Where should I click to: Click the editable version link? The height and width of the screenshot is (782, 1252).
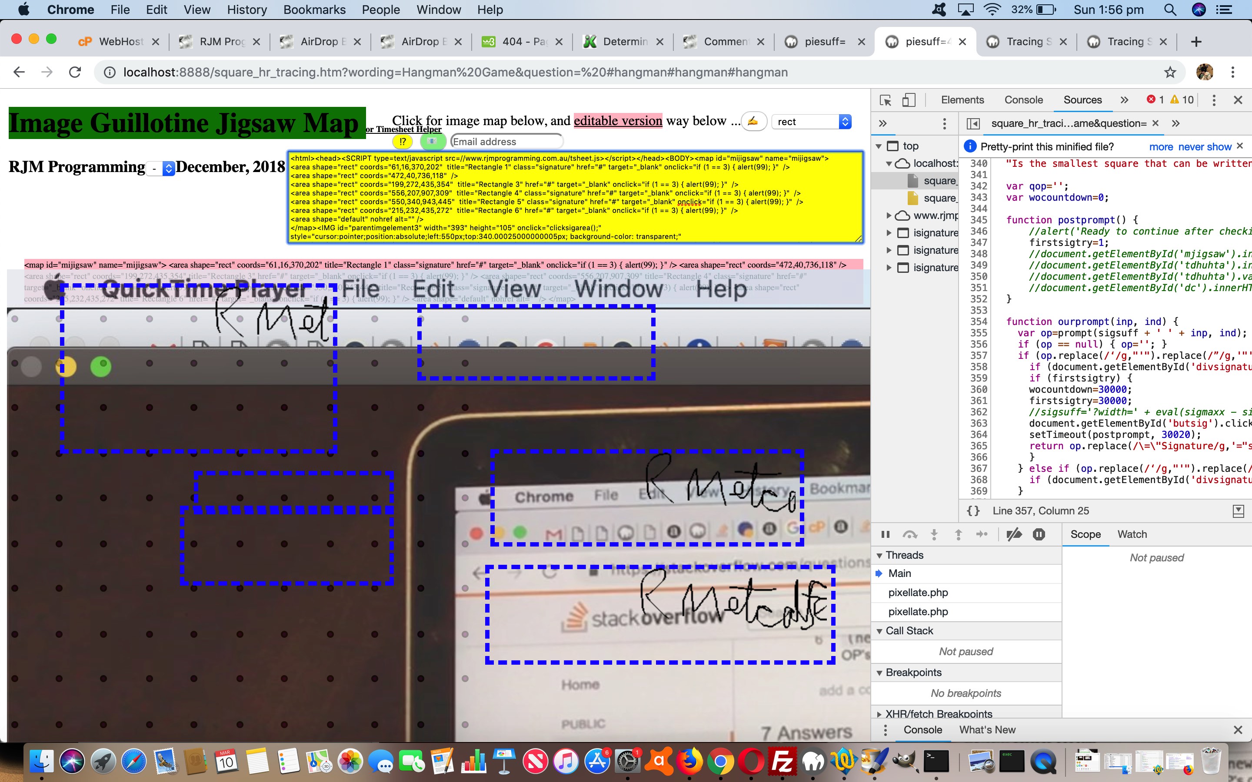(618, 120)
